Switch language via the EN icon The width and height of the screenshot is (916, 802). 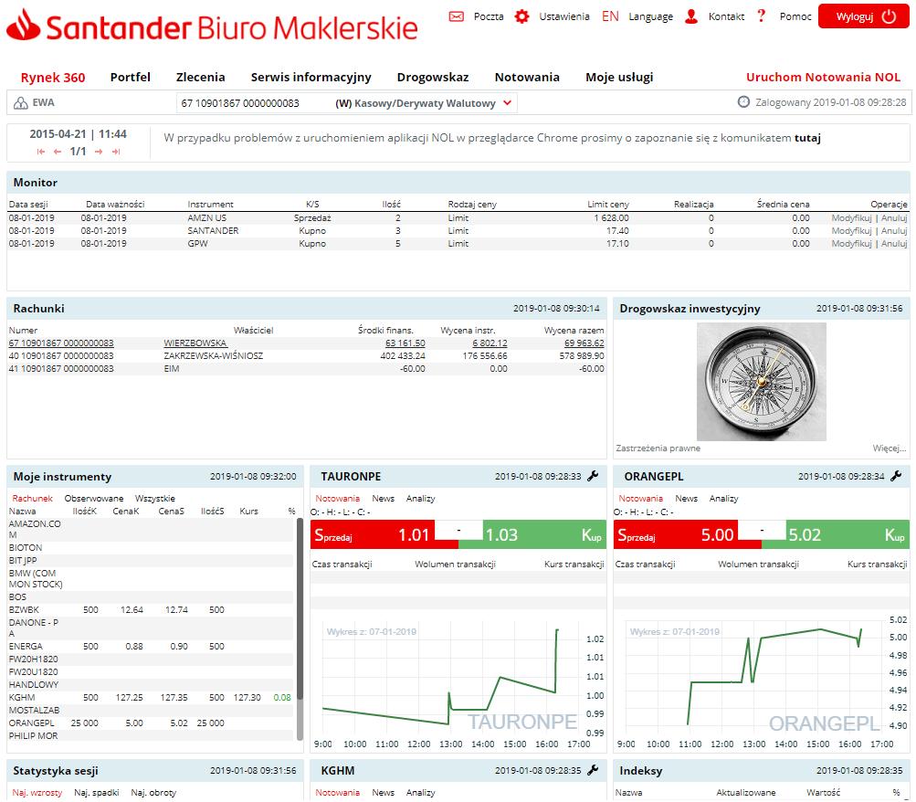pos(610,16)
